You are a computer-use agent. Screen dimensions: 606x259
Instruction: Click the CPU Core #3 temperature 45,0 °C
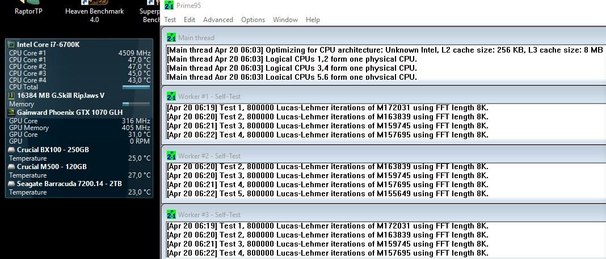click(x=139, y=73)
